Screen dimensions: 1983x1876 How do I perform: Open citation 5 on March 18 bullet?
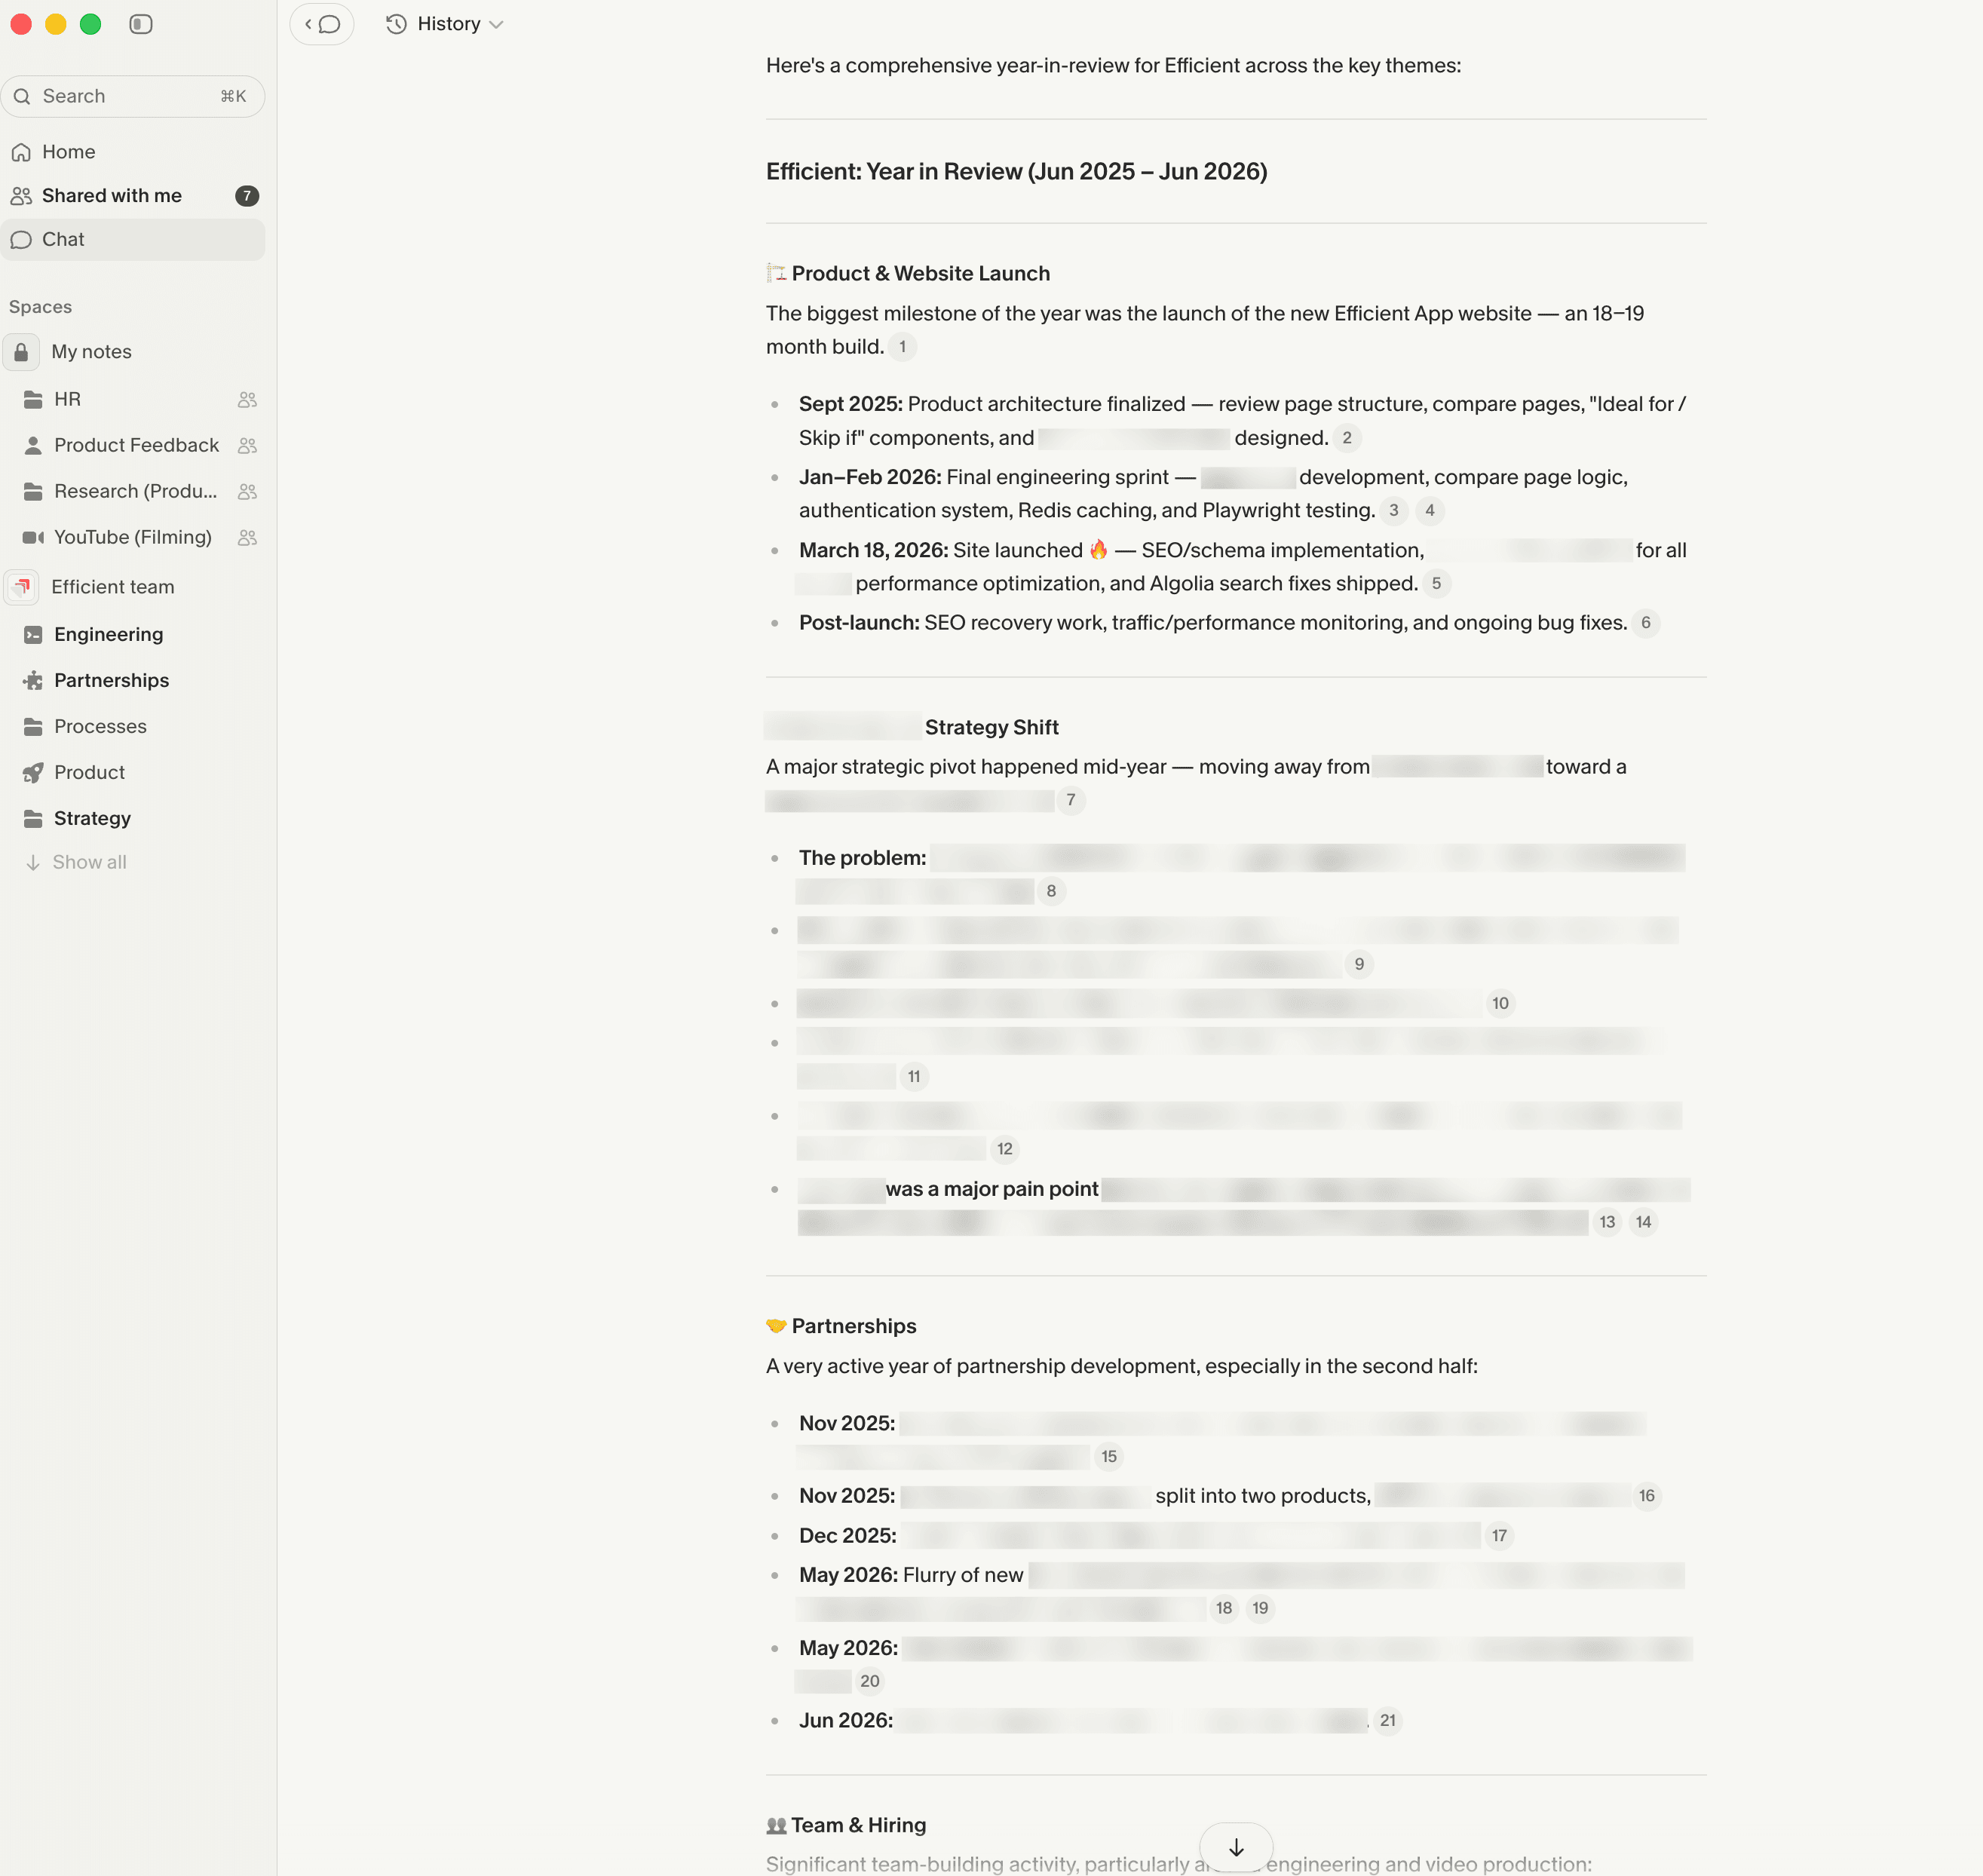click(1436, 584)
